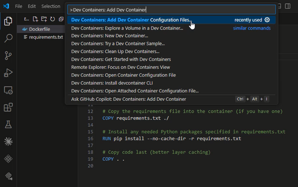Open the Edit menu
Image resolution: width=298 pixels, height=187 pixels.
coord(32,6)
